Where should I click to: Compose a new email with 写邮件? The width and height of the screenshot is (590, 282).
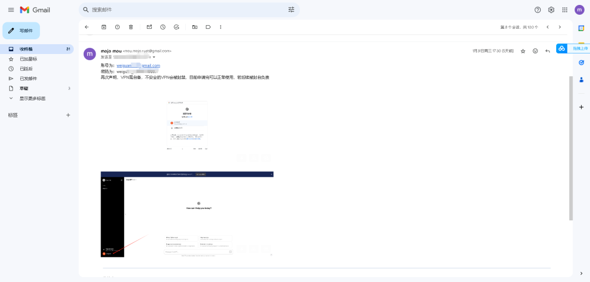click(21, 31)
